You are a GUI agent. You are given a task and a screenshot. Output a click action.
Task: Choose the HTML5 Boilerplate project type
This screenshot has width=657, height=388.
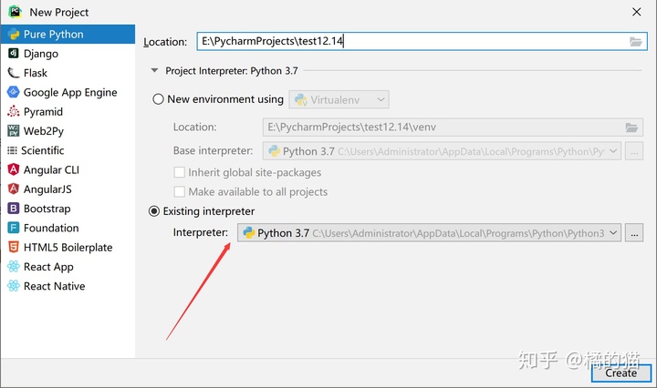click(68, 247)
